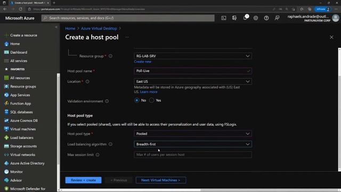341x192 pixels.
Task: Click Create new resource group link
Action: 143,62
